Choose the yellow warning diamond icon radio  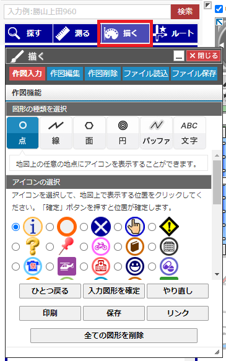pyautogui.click(x=152, y=227)
